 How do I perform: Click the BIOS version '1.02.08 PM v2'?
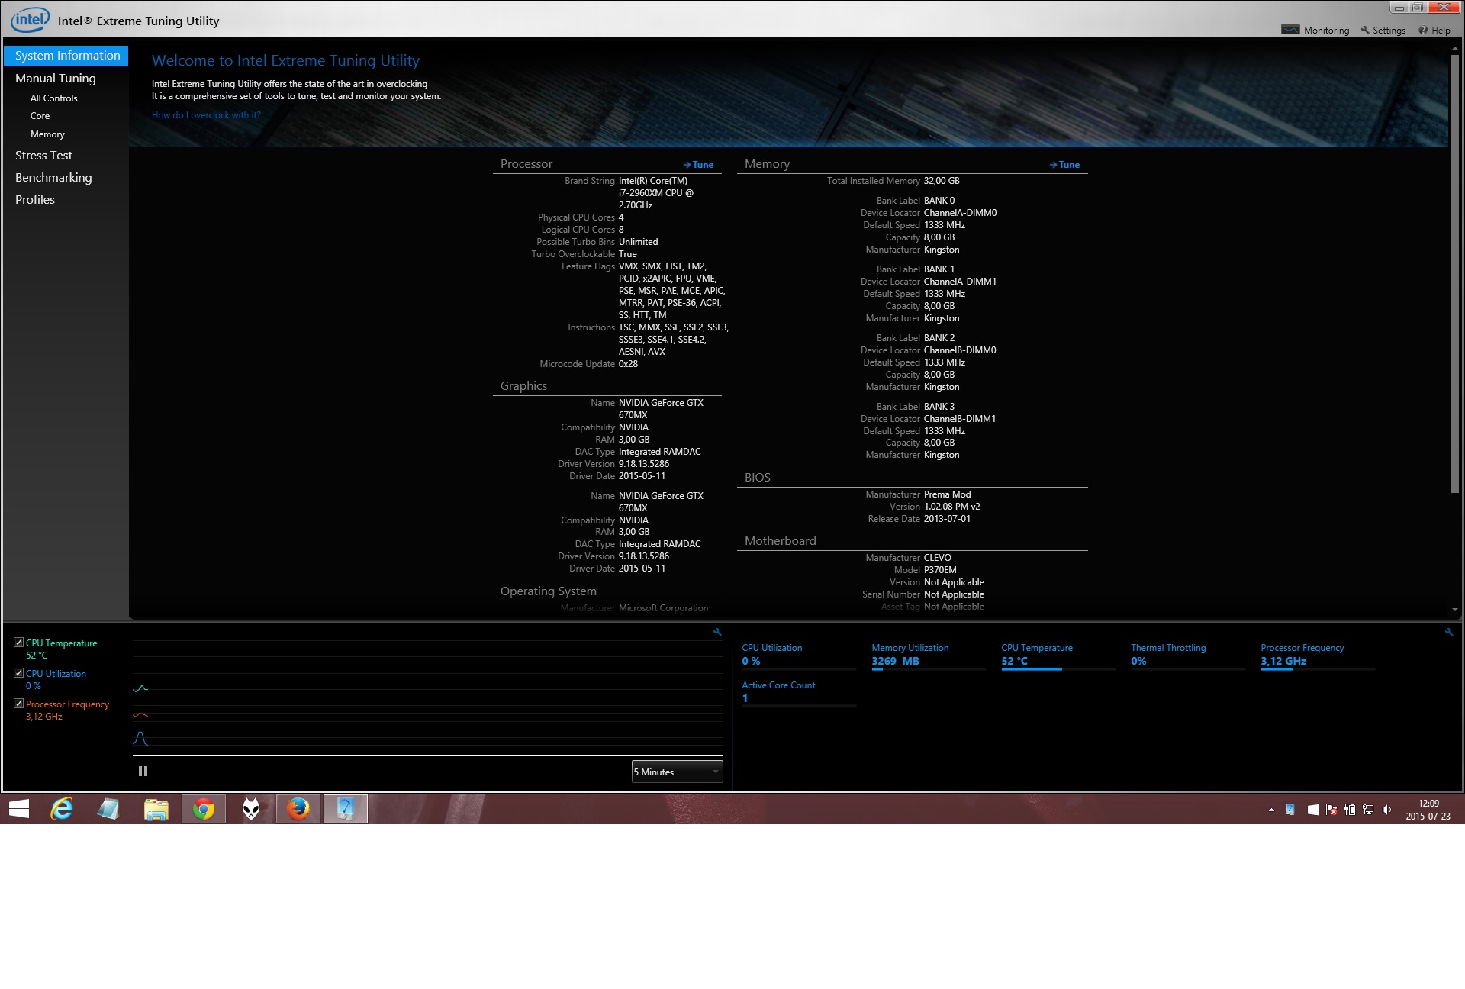coord(952,507)
